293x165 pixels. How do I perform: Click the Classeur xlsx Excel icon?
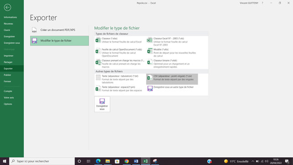pos(98,40)
